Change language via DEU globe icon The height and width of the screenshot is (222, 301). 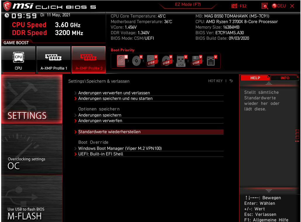(x=279, y=6)
